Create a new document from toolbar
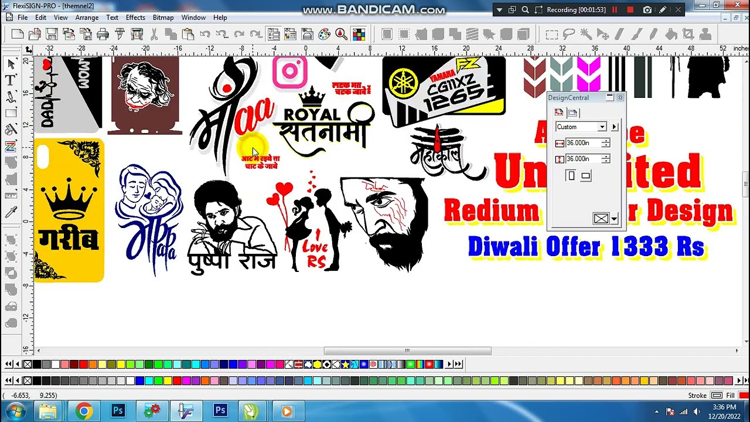The width and height of the screenshot is (750, 422). [18, 34]
